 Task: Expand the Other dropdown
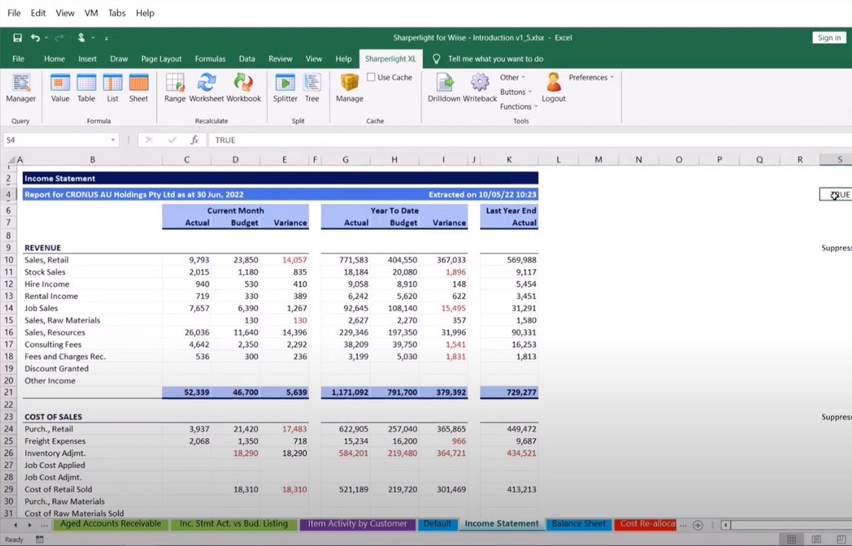(x=513, y=77)
